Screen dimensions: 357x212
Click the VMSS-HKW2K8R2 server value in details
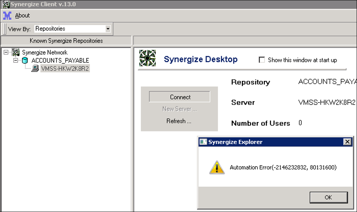[327, 102]
